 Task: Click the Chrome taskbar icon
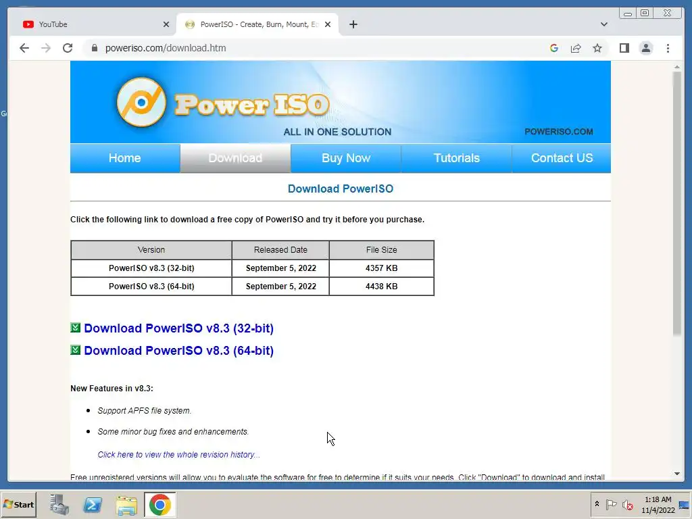(159, 504)
